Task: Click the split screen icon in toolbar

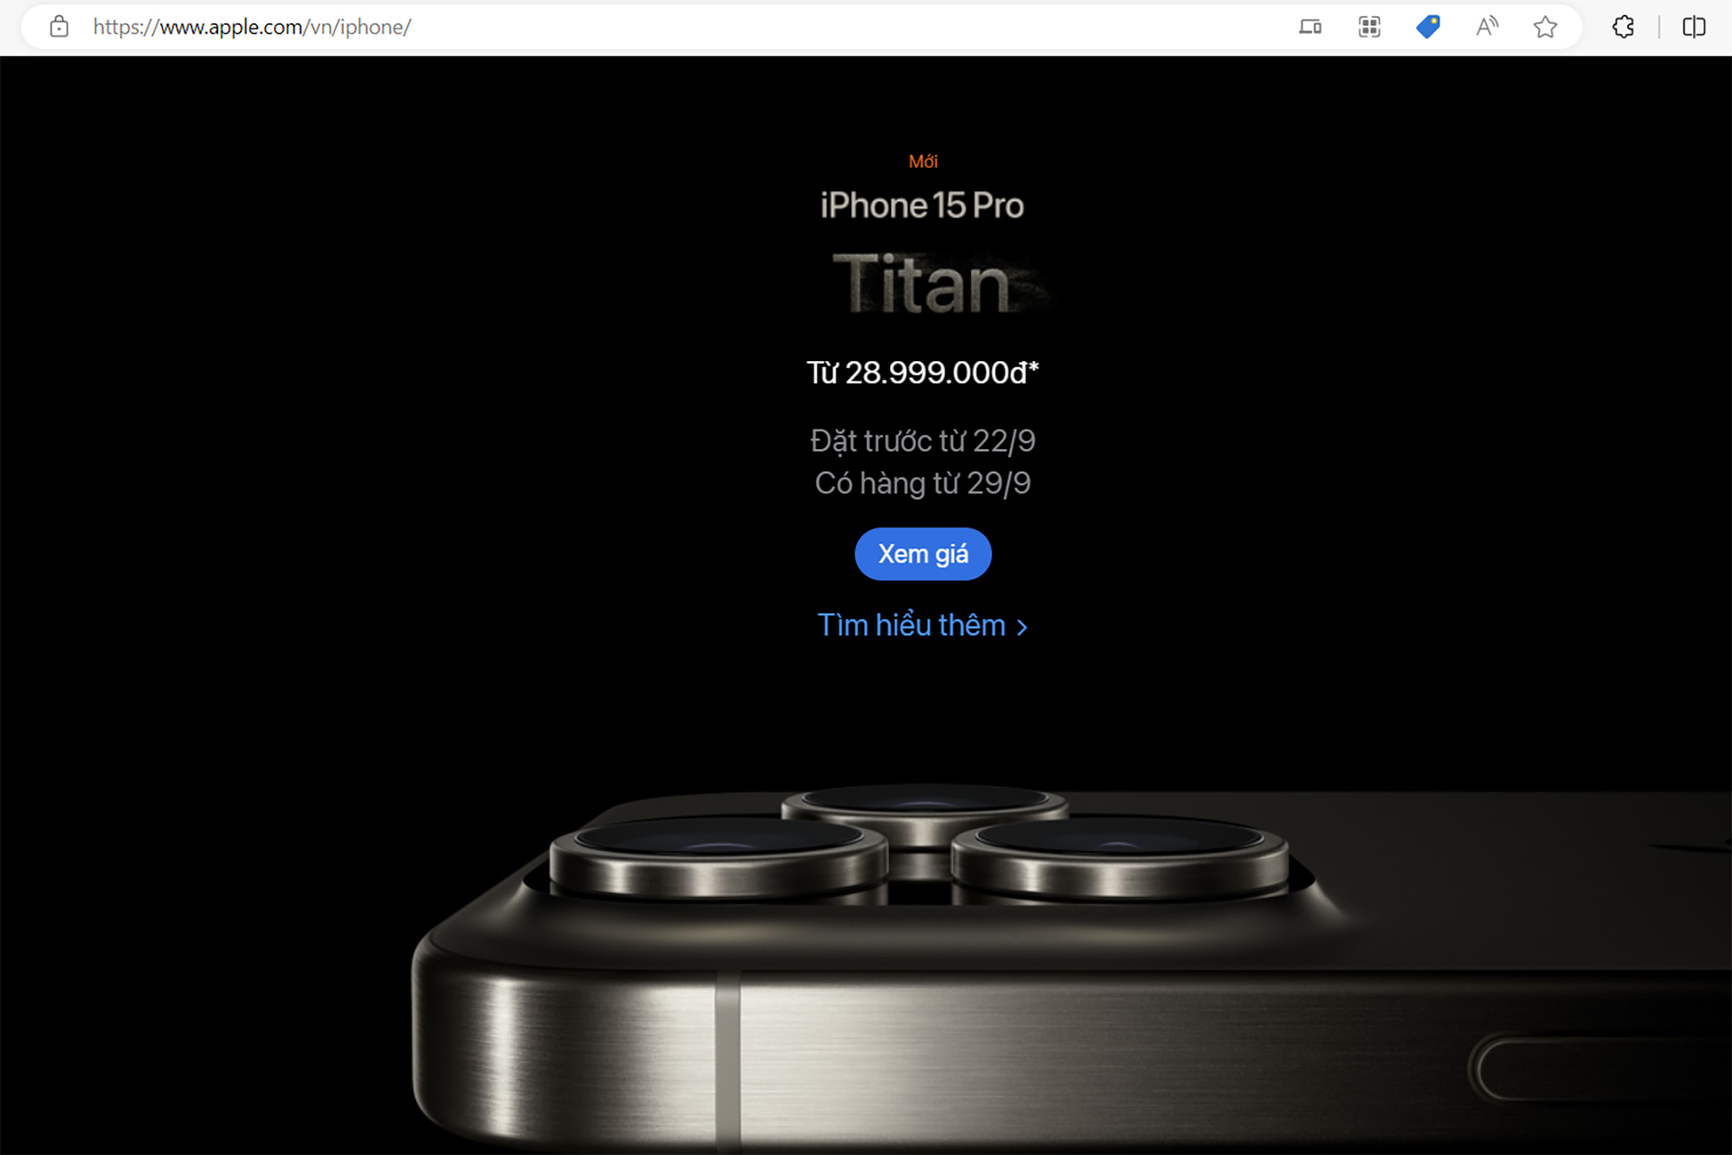Action: pos(1698,24)
